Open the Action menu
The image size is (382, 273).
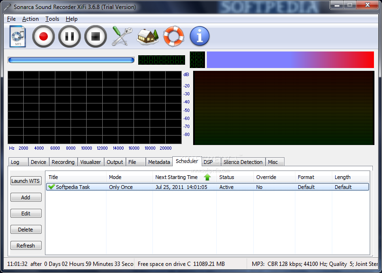click(x=30, y=19)
